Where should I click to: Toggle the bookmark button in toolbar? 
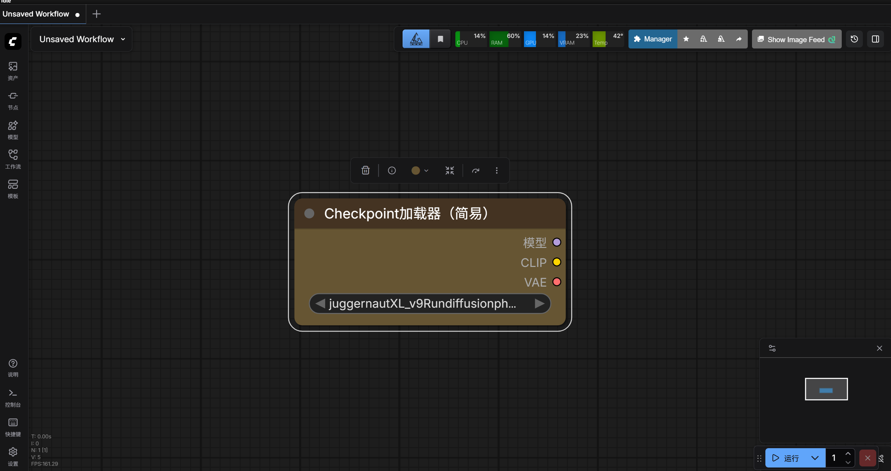click(440, 39)
